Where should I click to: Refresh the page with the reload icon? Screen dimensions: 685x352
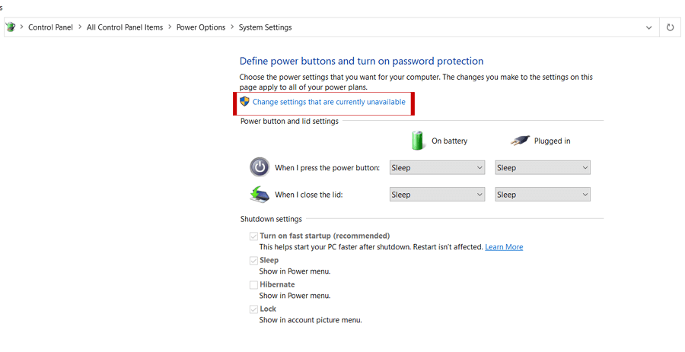point(670,27)
